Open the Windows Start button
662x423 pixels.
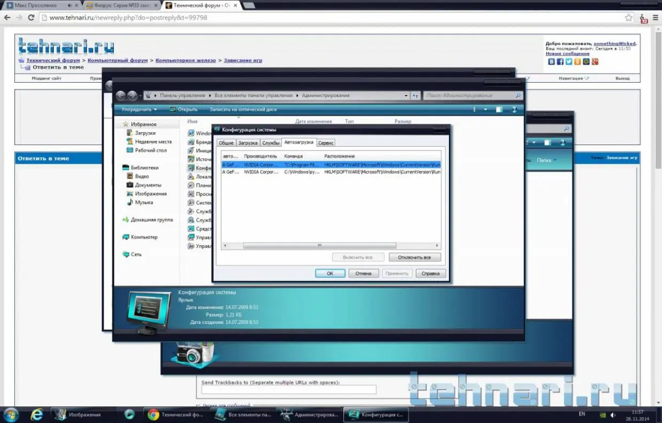coord(11,414)
